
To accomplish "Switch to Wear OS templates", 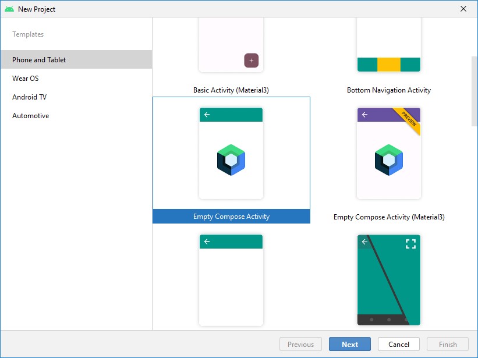I will (26, 79).
